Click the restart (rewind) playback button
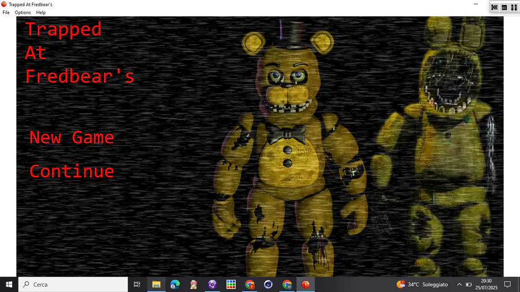 pyautogui.click(x=494, y=8)
